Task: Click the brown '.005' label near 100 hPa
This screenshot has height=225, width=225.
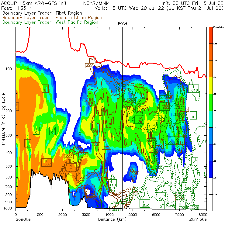Action: (89, 66)
